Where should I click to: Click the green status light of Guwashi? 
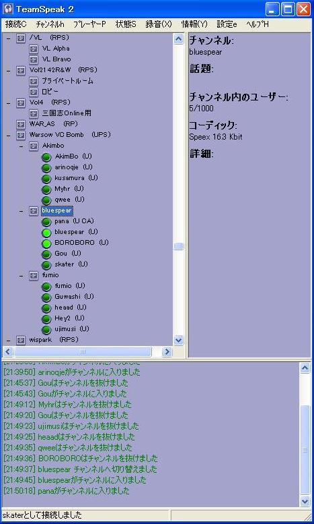46,297
